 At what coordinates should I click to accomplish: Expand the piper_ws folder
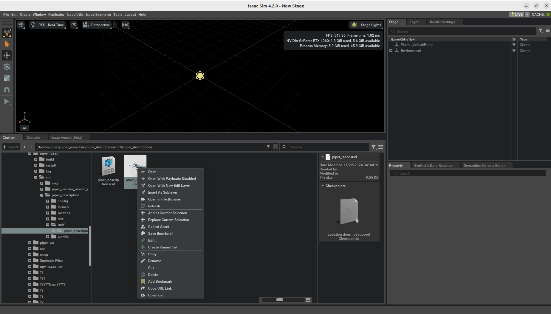pos(30,243)
